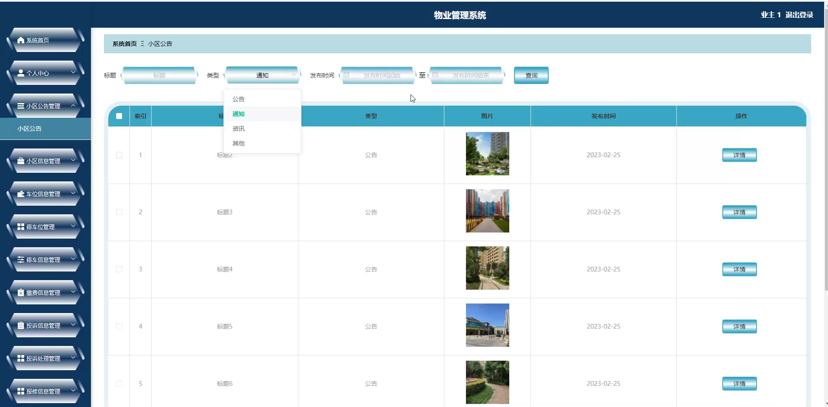Collapse the 类型 dropdown showing 通知
Screen dimensions: 828x407
294,75
